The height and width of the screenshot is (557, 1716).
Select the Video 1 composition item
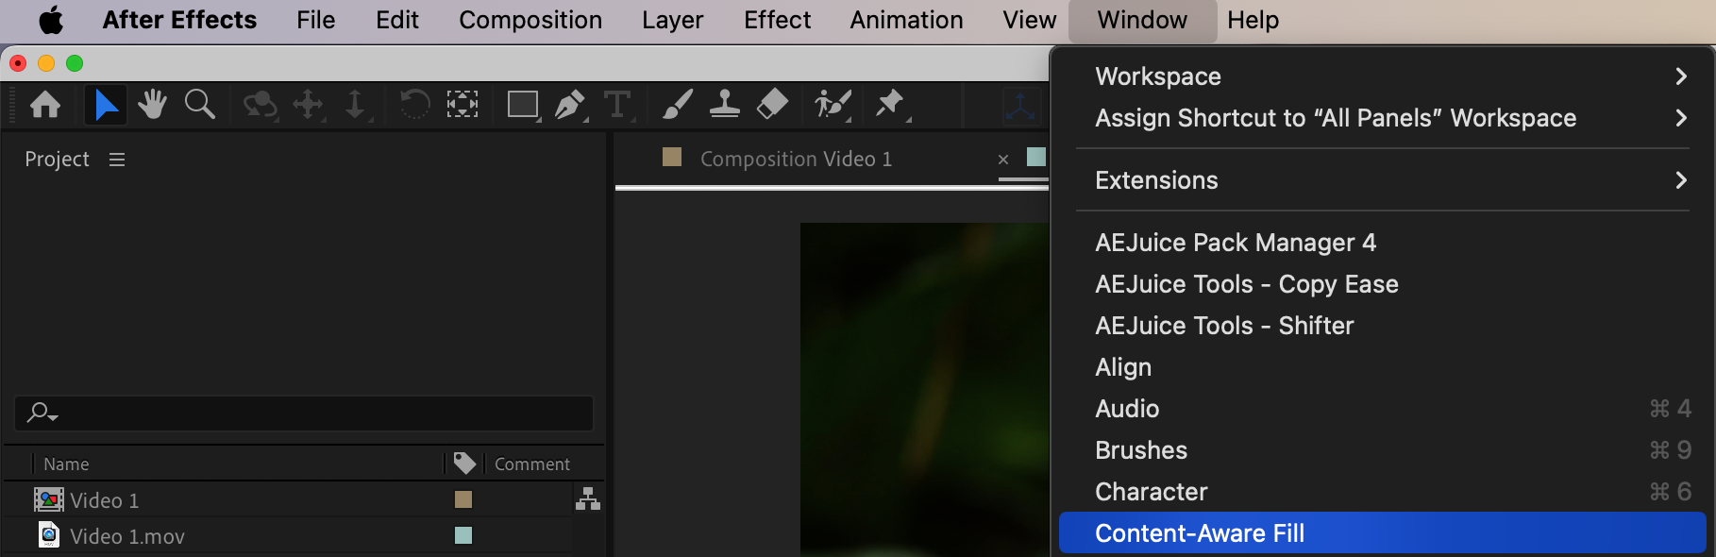(x=104, y=500)
